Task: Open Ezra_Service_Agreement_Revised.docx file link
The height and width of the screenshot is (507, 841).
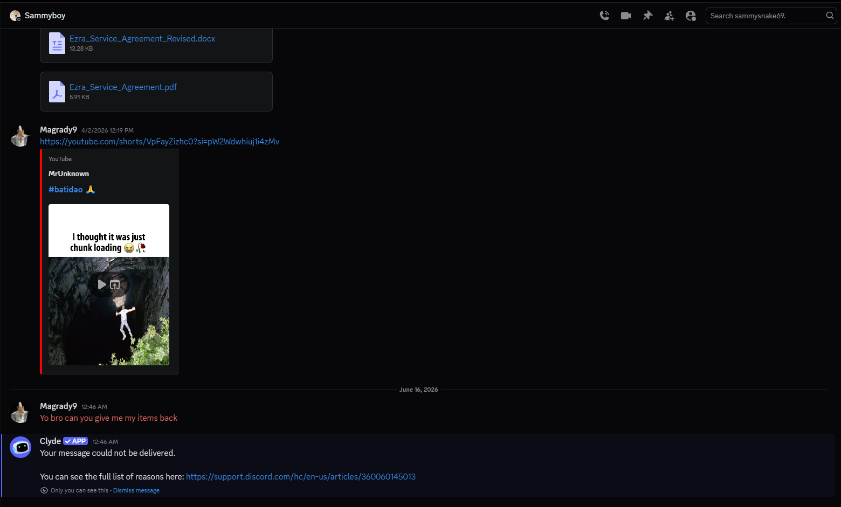Action: 142,39
